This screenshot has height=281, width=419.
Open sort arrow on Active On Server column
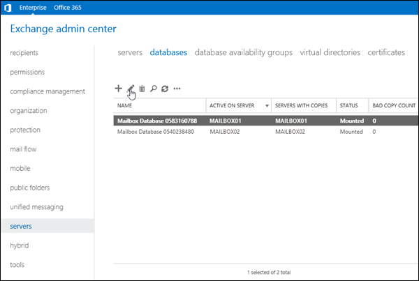click(267, 106)
